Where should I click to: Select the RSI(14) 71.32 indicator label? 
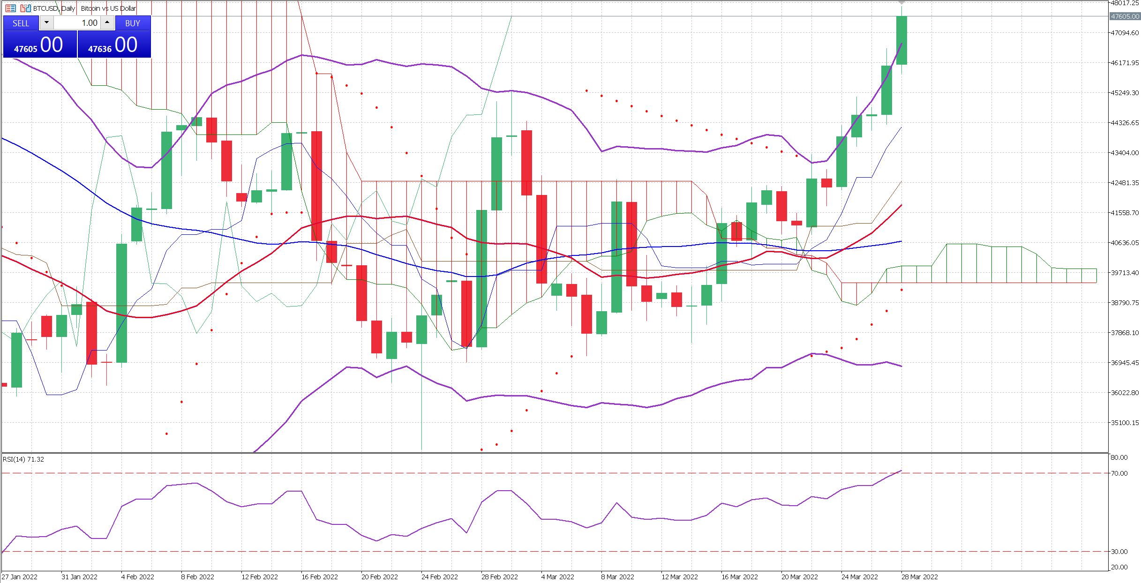point(23,459)
